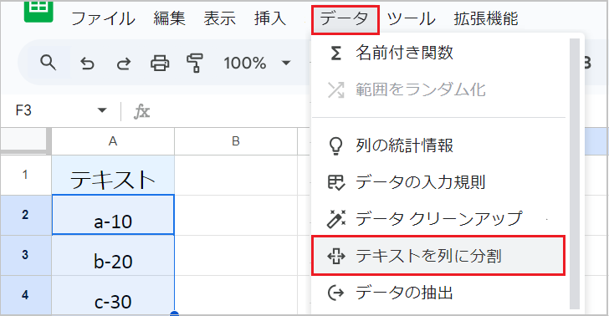Click cell containing c-30

tap(113, 295)
